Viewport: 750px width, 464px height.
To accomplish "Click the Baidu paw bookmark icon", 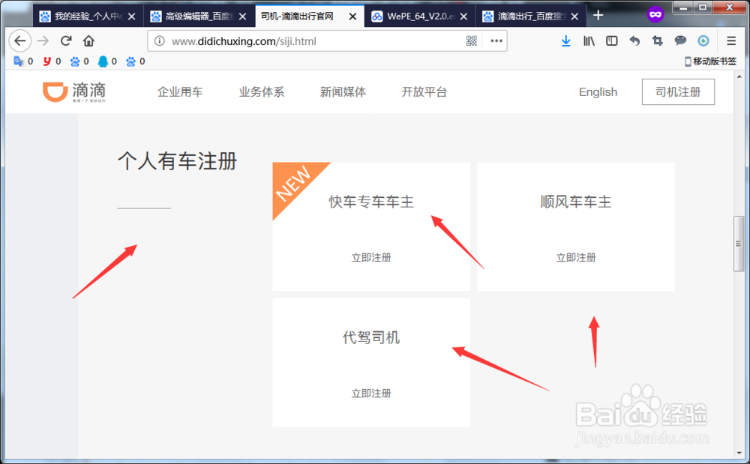I will click(x=73, y=61).
